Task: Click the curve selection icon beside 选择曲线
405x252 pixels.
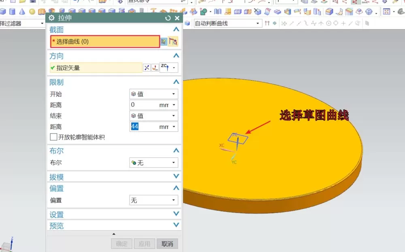Action: pyautogui.click(x=173, y=42)
